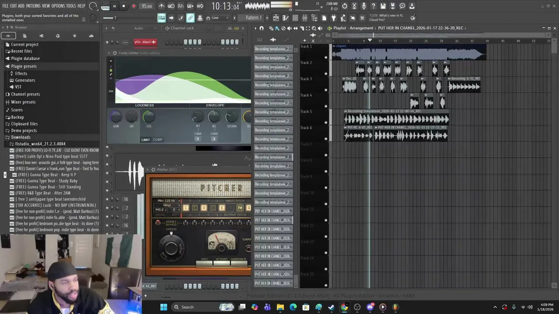
Task: Open the Pattern 1 selector
Action: click(x=253, y=18)
